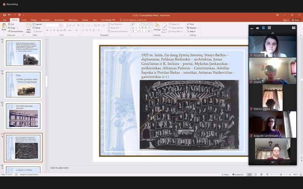Switch Zoom panel to gallery grid view

click(269, 28)
